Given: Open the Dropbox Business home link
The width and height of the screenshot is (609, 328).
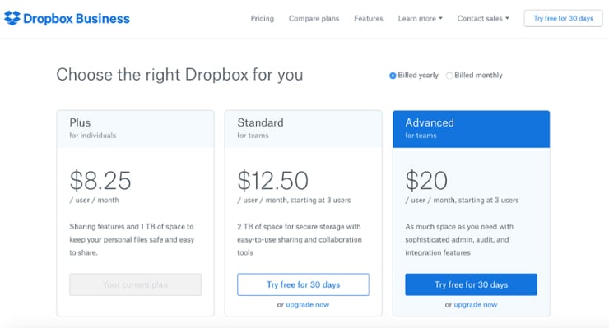Looking at the screenshot, I should coord(67,18).
